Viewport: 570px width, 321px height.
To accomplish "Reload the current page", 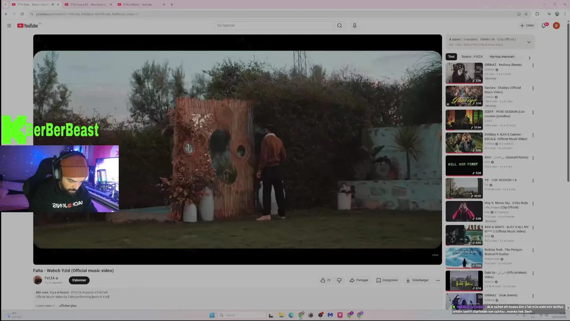I will coord(22,14).
